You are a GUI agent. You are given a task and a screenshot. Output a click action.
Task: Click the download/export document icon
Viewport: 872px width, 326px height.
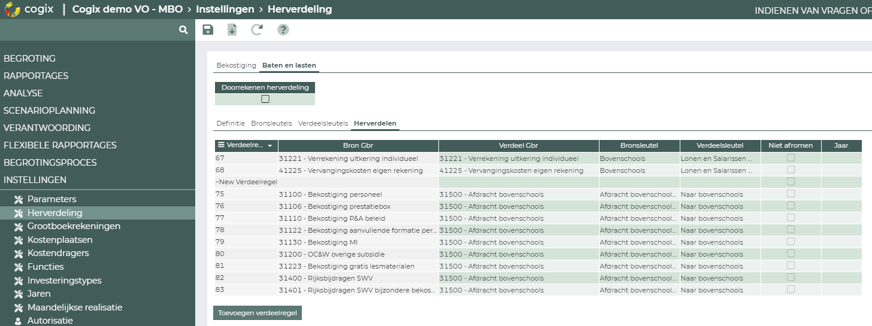232,30
